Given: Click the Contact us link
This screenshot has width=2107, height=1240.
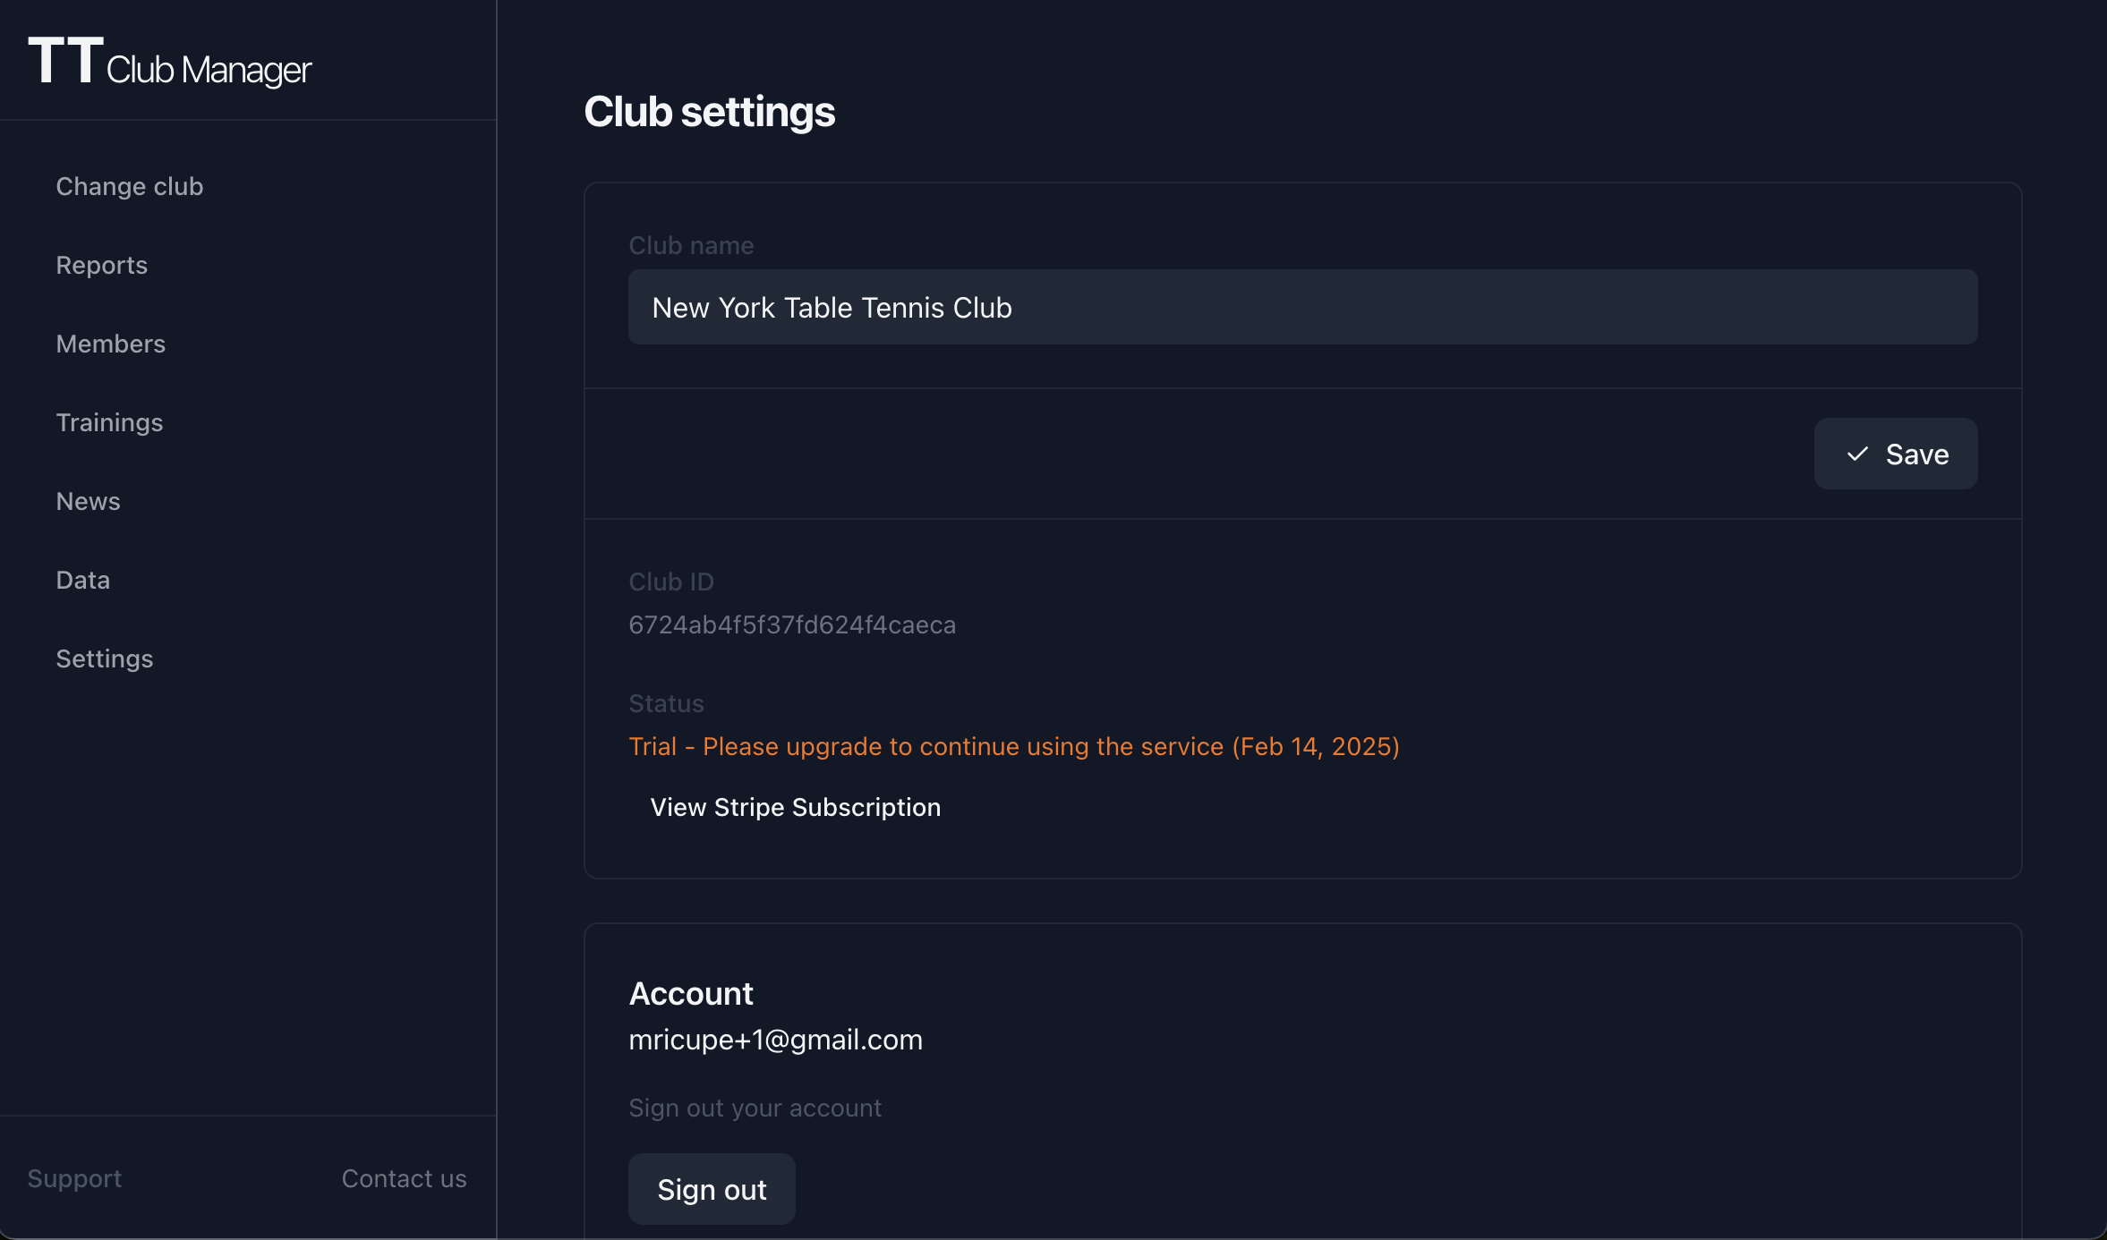Looking at the screenshot, I should [405, 1178].
